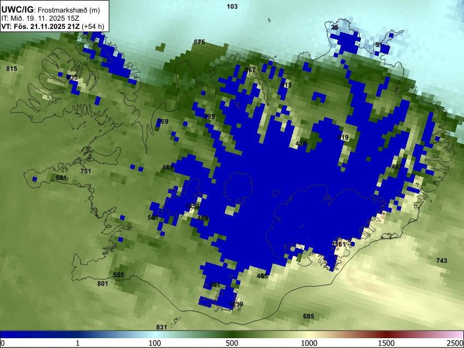Click the 1039 map value
Viewport: 464px width, 348px height.
click(236, 304)
